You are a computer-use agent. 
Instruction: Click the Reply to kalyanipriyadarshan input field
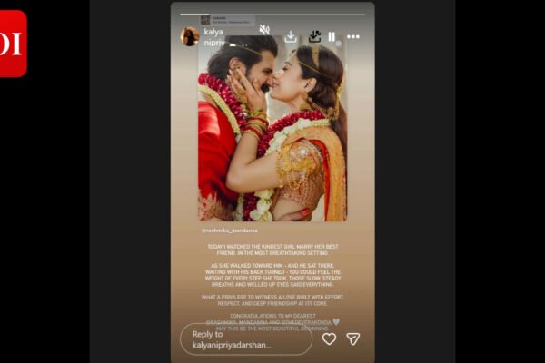pyautogui.click(x=246, y=339)
